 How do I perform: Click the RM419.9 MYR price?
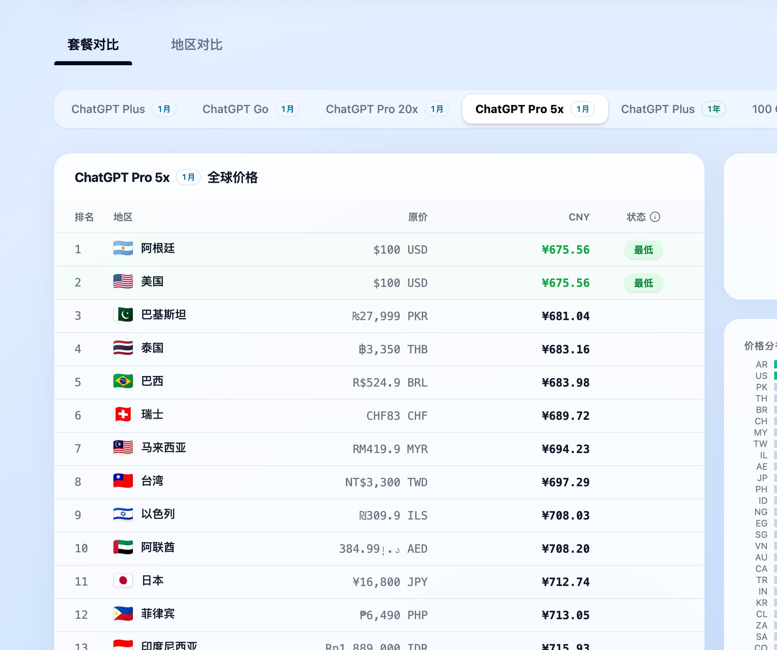pos(390,449)
